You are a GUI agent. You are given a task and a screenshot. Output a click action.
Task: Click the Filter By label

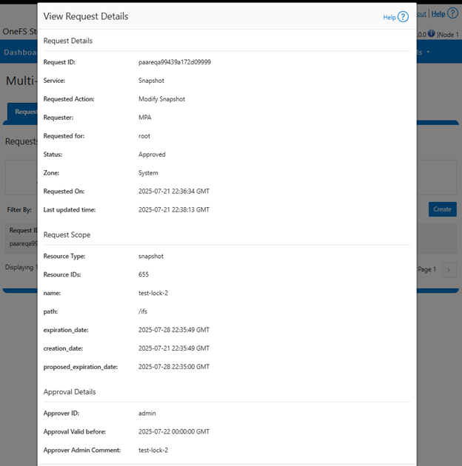(19, 210)
